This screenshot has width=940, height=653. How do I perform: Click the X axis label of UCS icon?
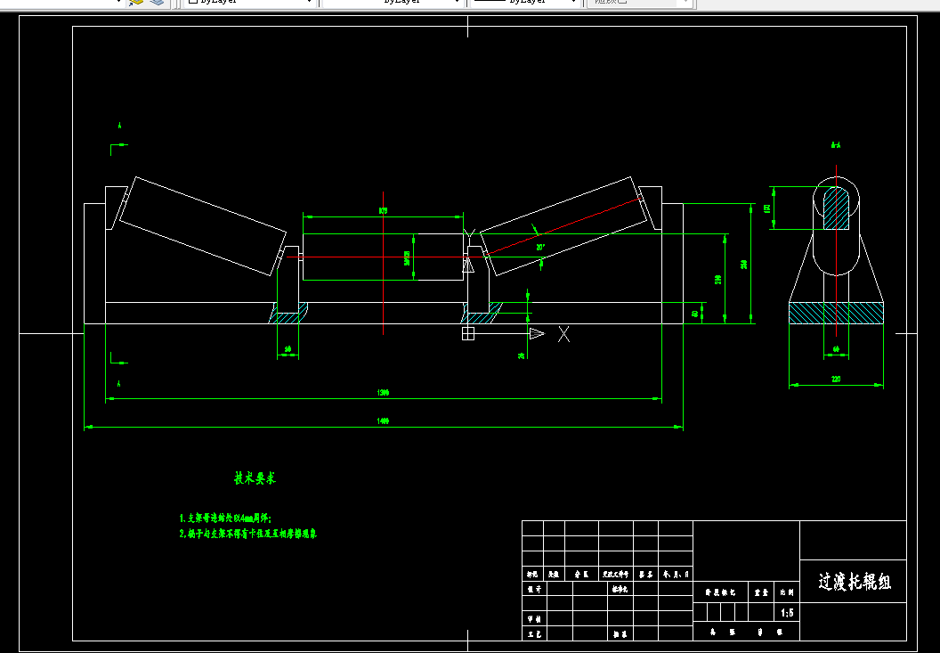[x=564, y=334]
